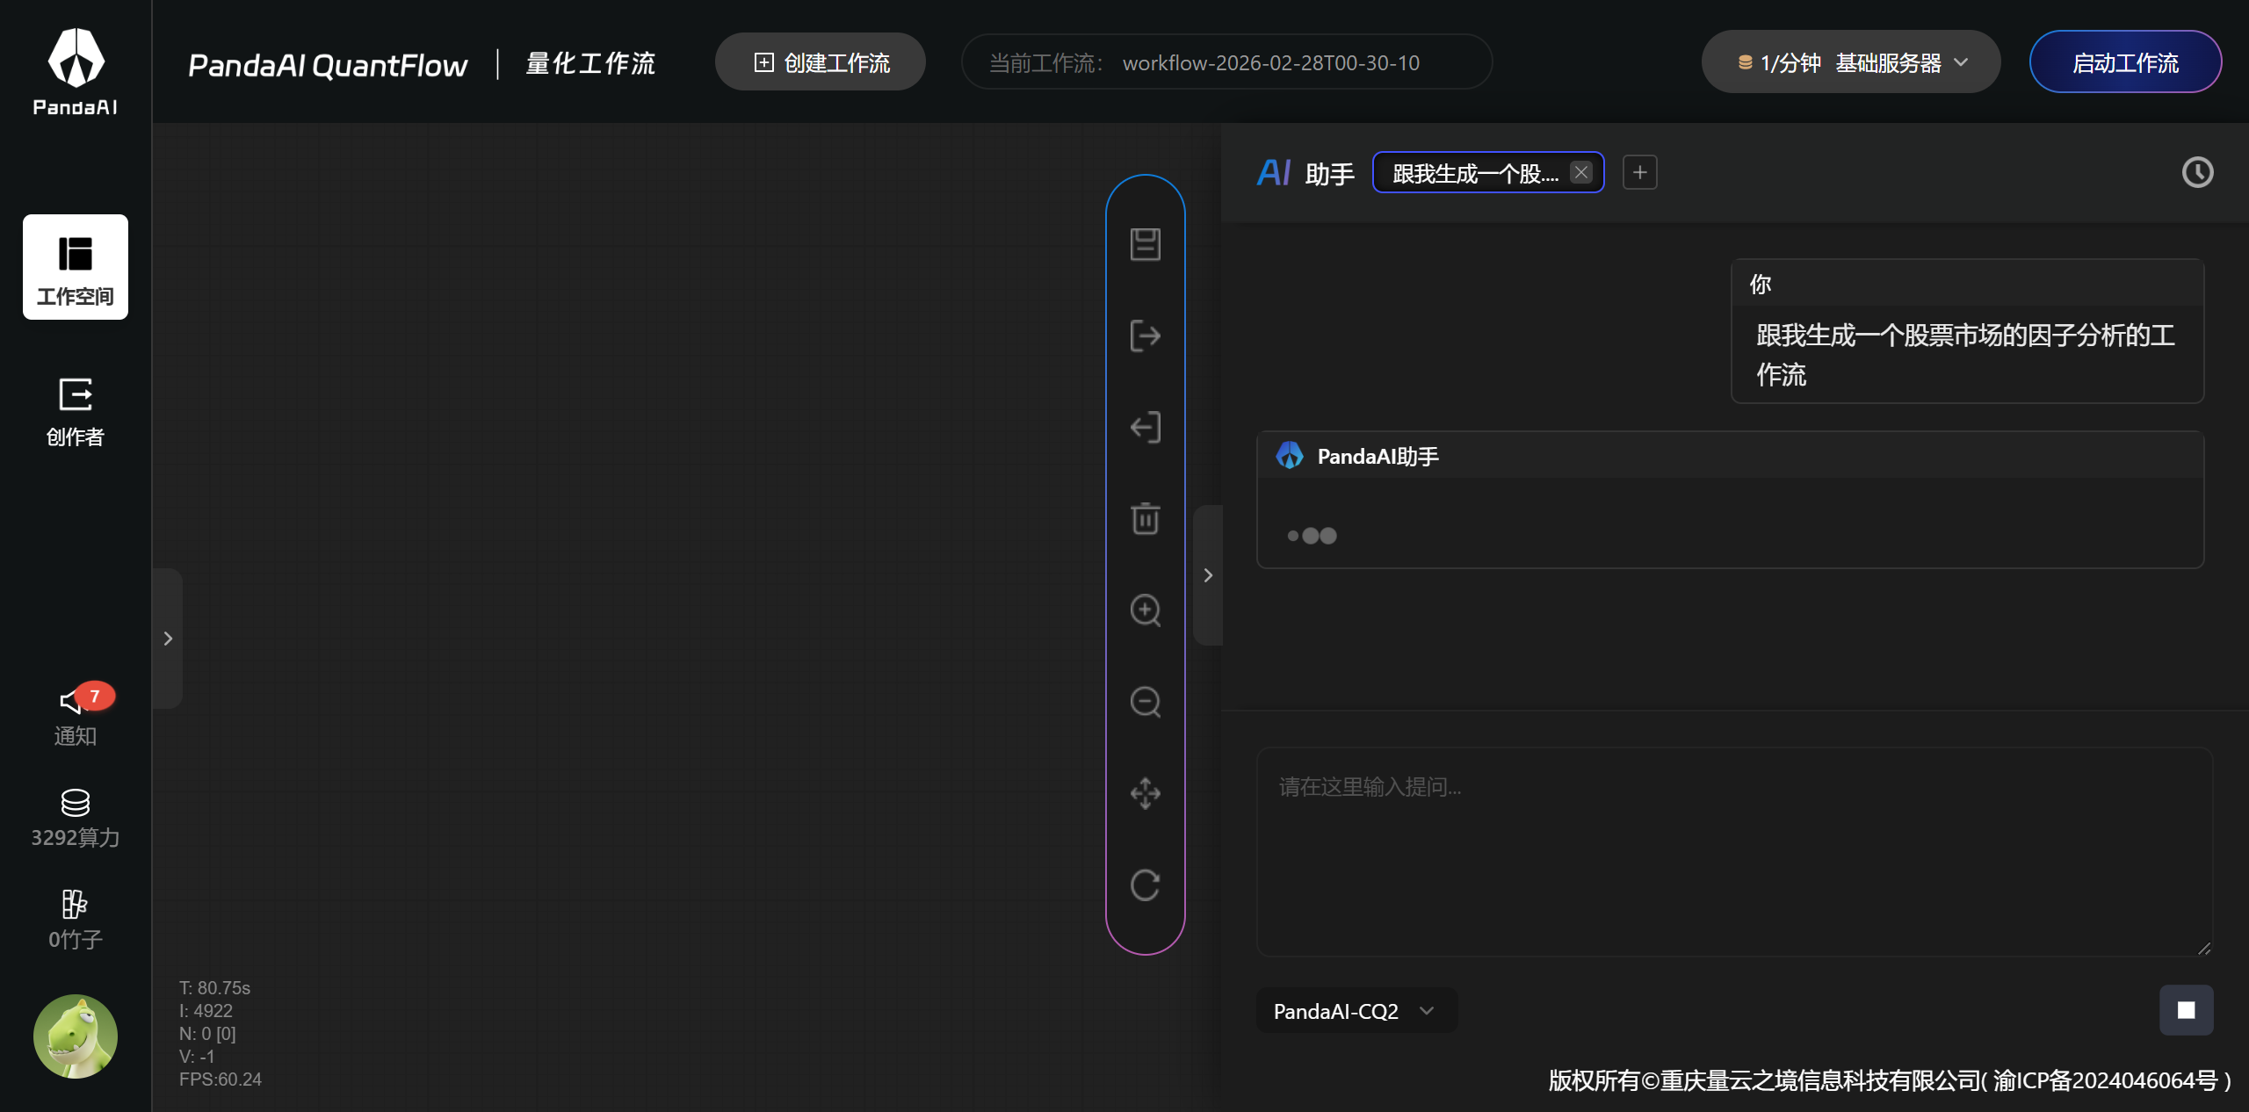Select the move/pan canvas tool
The width and height of the screenshot is (2249, 1112).
1146,793
